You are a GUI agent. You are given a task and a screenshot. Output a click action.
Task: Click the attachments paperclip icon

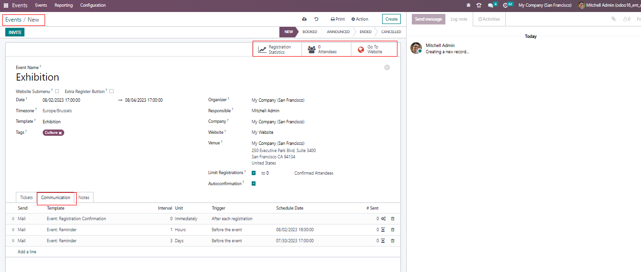(x=613, y=19)
